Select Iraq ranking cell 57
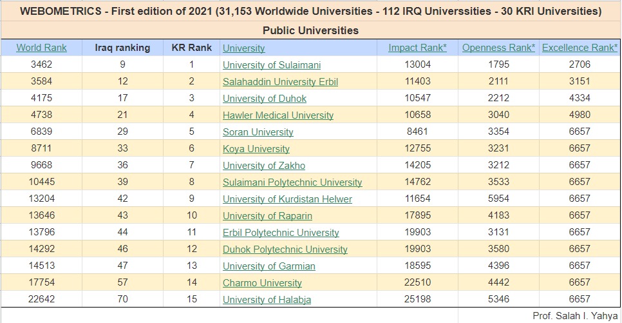The height and width of the screenshot is (323, 622). click(x=122, y=282)
